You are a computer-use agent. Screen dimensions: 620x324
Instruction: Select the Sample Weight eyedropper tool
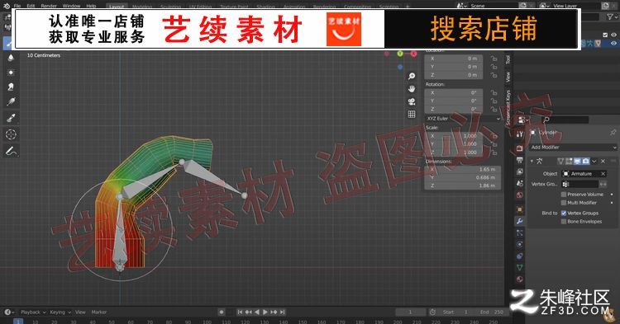(11, 118)
